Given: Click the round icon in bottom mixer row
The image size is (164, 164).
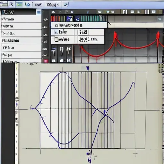Looking at the screenshot, I should pos(61,61).
